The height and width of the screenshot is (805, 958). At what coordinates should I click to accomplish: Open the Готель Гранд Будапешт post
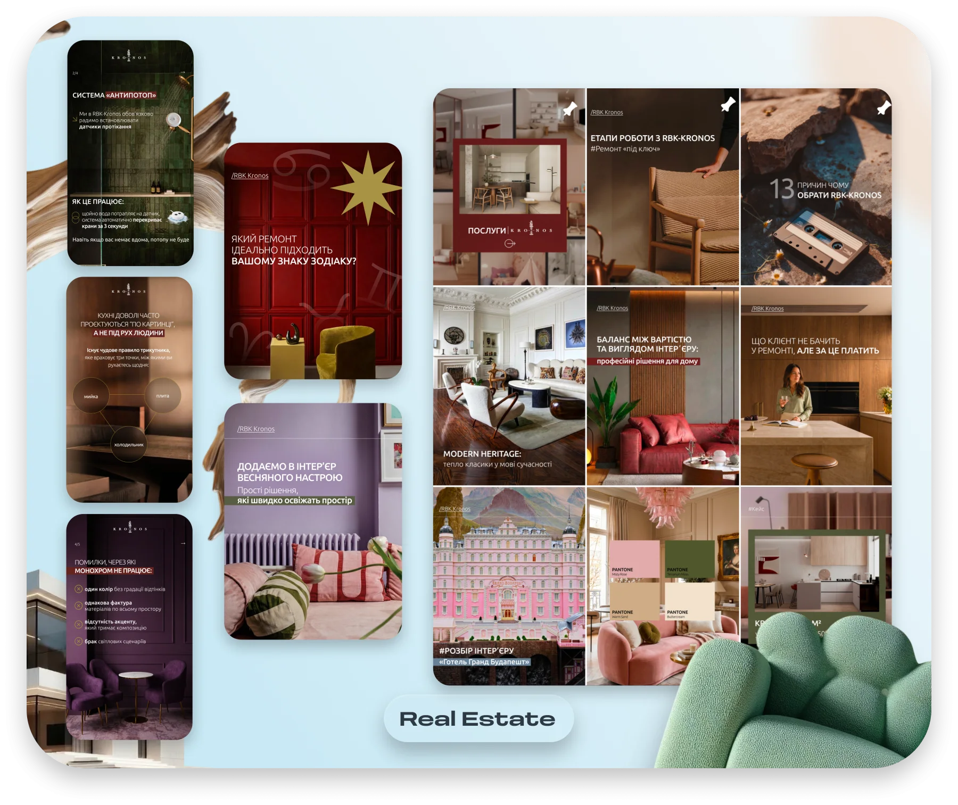pyautogui.click(x=509, y=586)
